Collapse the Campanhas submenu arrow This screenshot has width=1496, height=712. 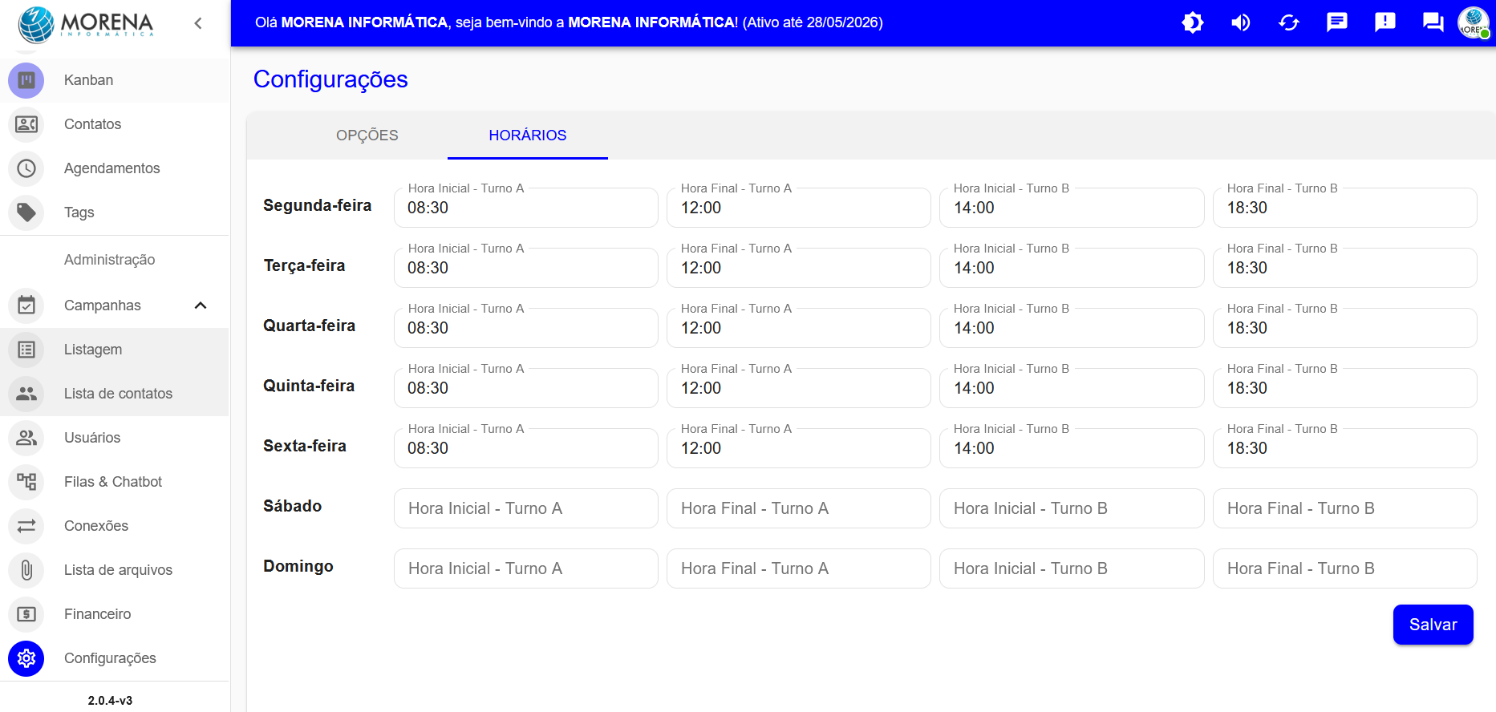click(201, 305)
